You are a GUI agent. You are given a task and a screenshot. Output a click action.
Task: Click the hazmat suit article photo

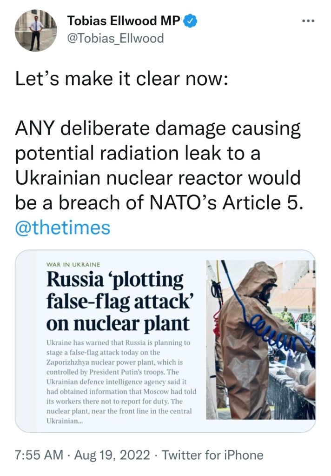[x=260, y=340]
